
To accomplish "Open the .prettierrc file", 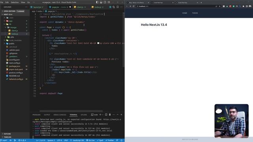I will point(15,56).
